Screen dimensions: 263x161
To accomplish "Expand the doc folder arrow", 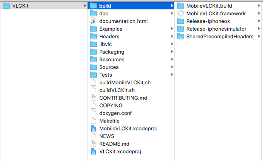I will click(x=172, y=13).
